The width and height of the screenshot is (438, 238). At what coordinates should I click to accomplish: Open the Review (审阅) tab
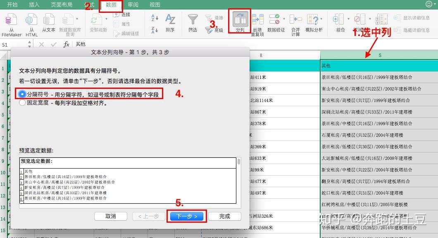pyautogui.click(x=133, y=5)
